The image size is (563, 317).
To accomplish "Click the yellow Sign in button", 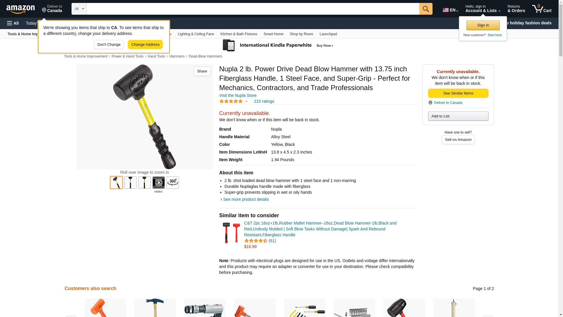I will [x=483, y=25].
